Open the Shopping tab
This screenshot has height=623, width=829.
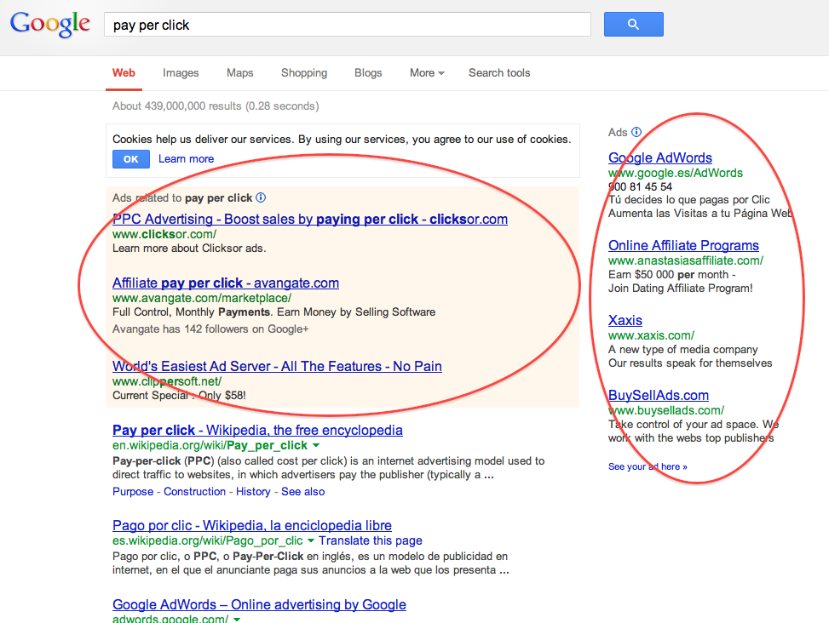tap(304, 73)
